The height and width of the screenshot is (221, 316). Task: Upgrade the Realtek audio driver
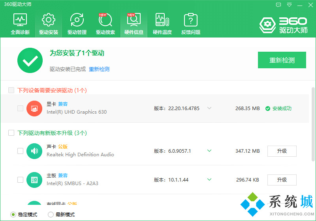(282, 151)
